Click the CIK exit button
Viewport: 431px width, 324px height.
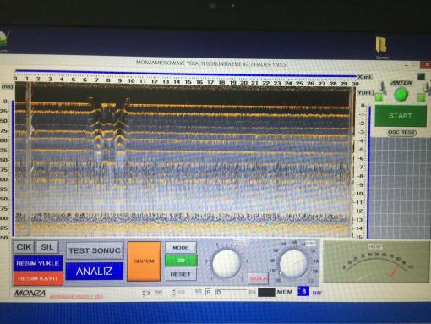click(x=24, y=247)
